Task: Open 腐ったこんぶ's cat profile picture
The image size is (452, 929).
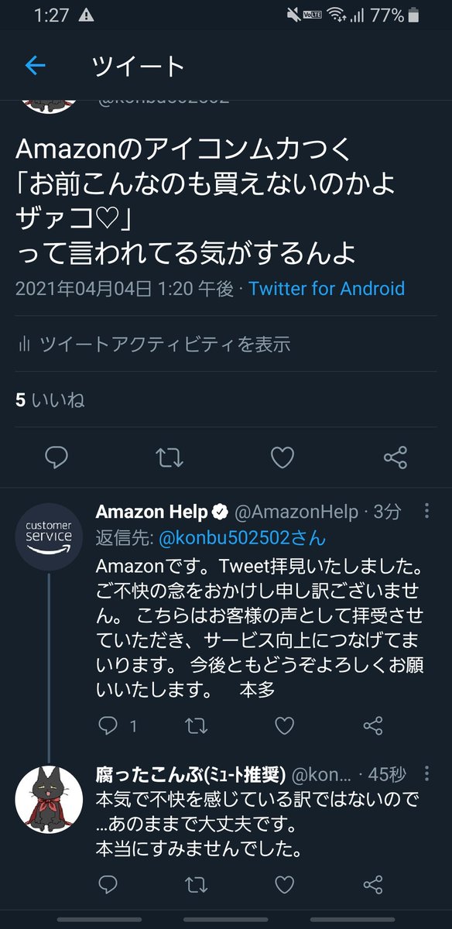Action: [x=49, y=794]
